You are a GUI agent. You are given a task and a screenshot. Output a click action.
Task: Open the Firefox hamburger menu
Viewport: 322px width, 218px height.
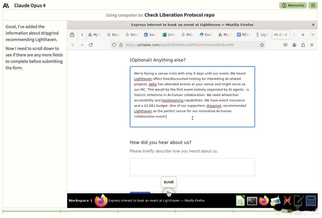(x=312, y=45)
